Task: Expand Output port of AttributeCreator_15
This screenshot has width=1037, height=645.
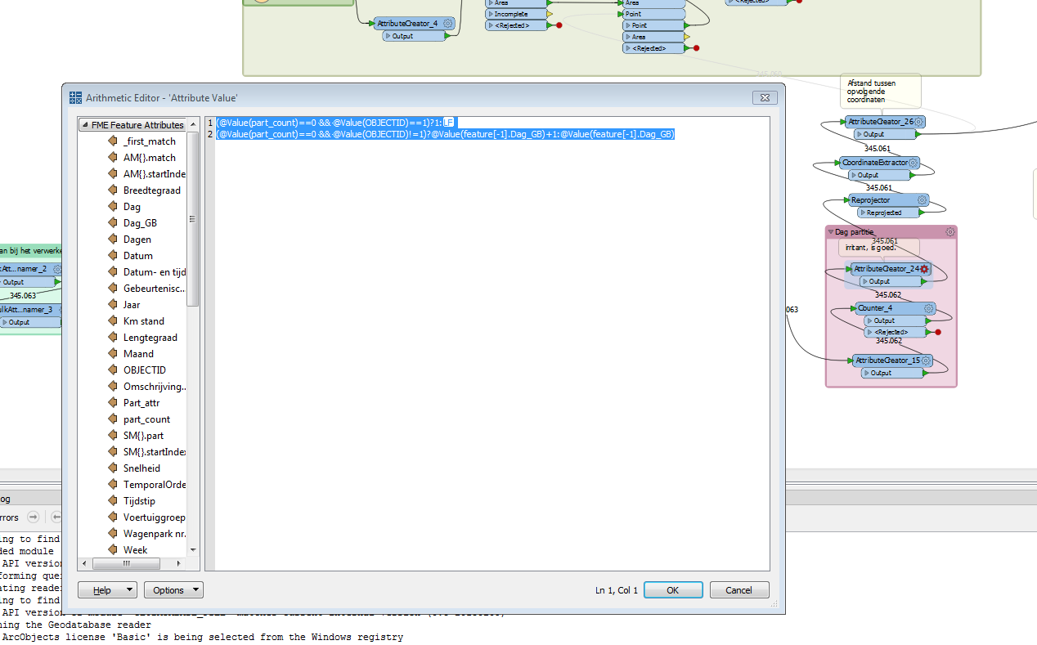Action: click(x=867, y=373)
